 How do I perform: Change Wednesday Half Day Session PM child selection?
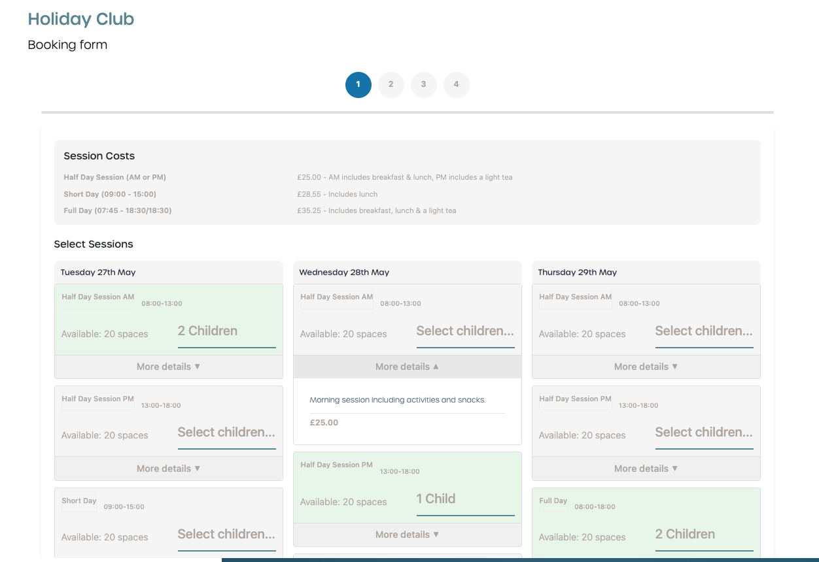pyautogui.click(x=466, y=500)
